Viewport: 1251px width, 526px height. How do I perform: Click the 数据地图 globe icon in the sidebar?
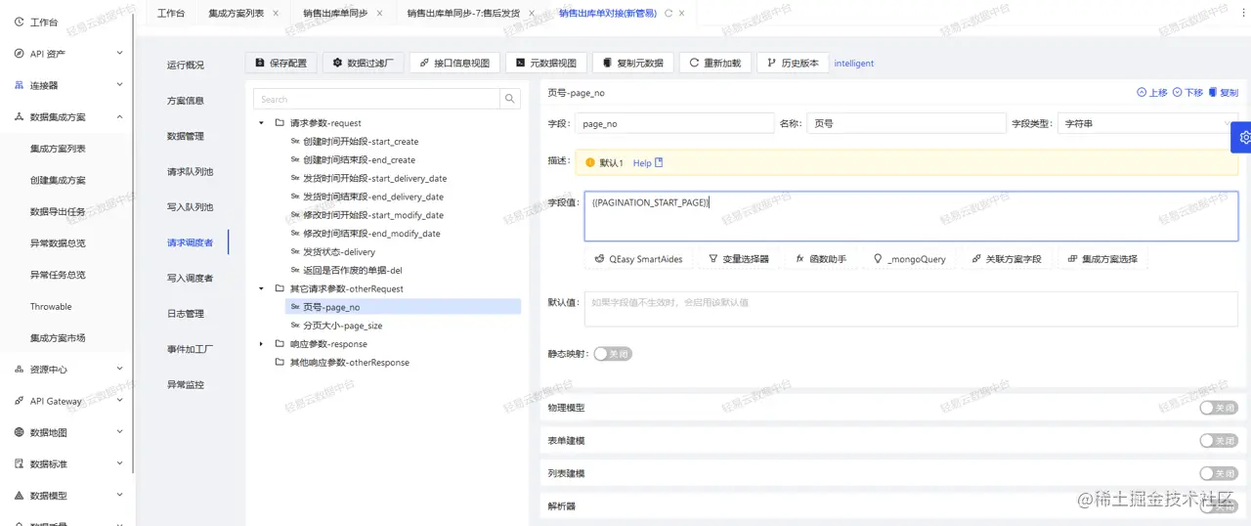tap(19, 432)
